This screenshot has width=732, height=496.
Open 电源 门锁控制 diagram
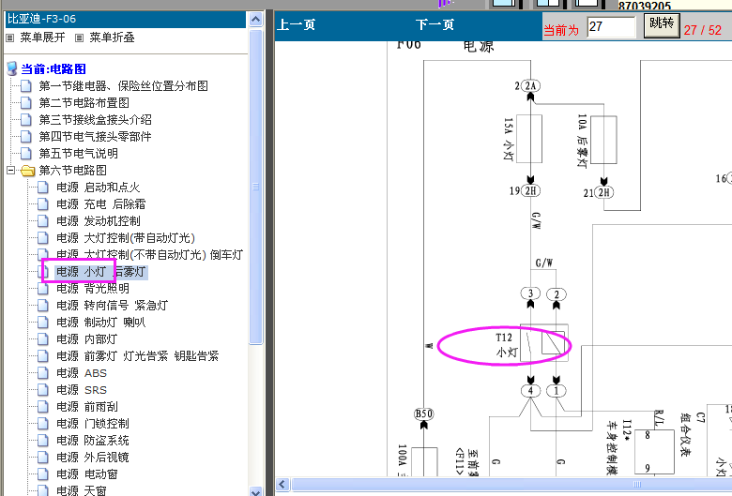click(92, 423)
